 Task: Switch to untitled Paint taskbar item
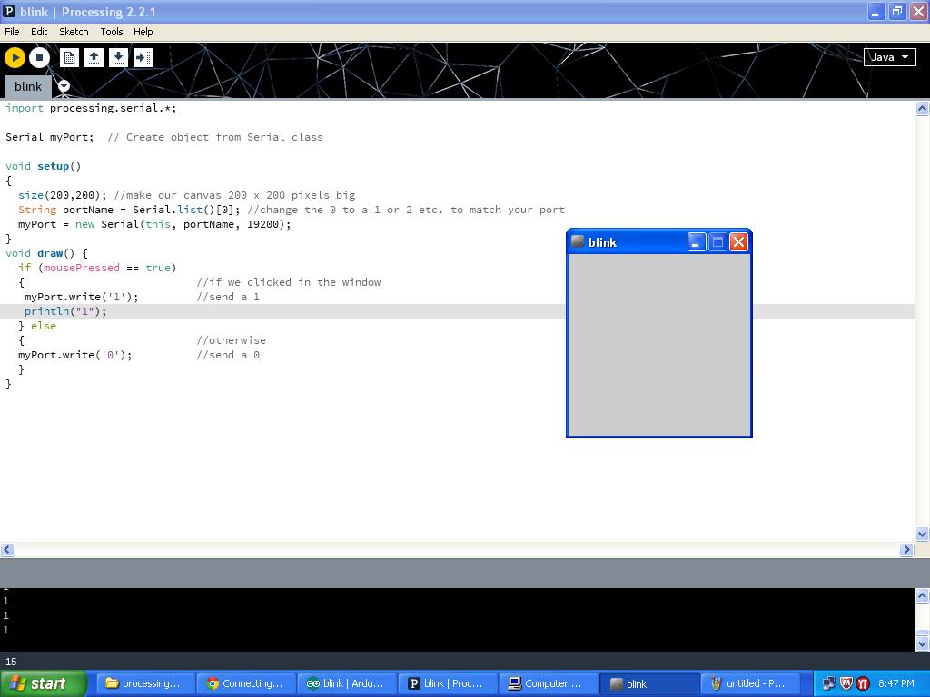coord(750,683)
